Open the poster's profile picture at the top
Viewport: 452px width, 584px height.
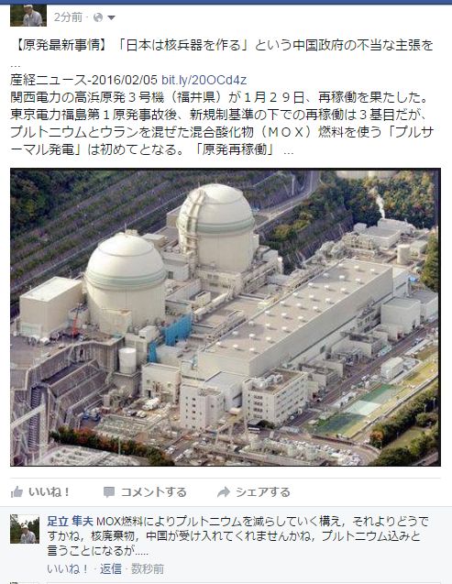[28, 16]
